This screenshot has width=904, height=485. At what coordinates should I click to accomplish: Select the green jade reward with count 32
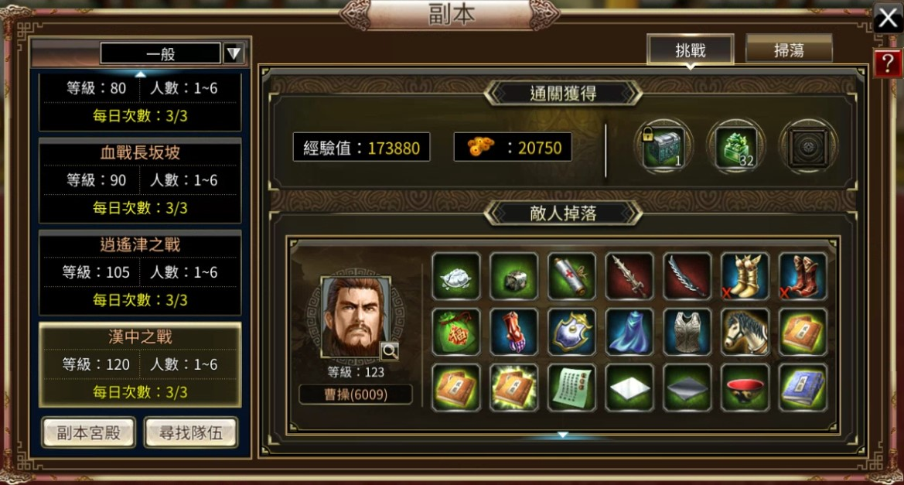[x=735, y=149]
